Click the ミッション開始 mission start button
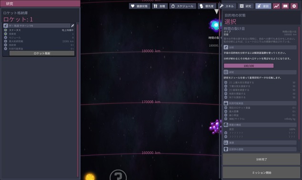The height and width of the screenshot is (180, 302). [262, 172]
